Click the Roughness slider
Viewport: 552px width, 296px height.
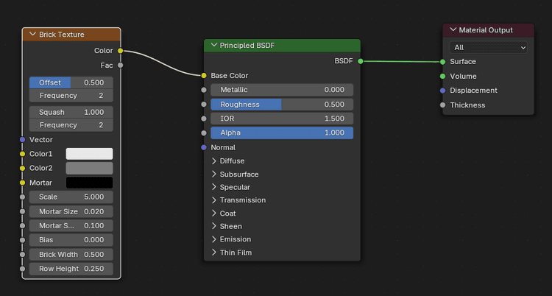pyautogui.click(x=282, y=105)
